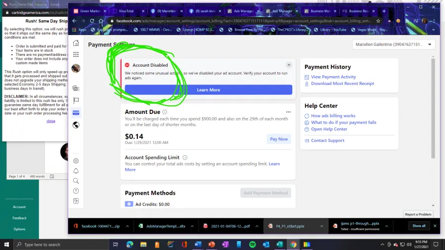The height and width of the screenshot is (250, 445).
Task: Open the Ads Manager home icon in sidebar
Action: pos(76,43)
